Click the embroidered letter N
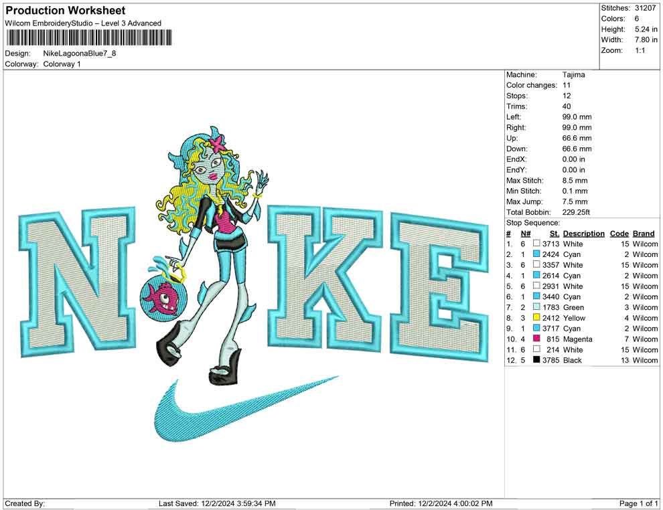 click(77, 281)
